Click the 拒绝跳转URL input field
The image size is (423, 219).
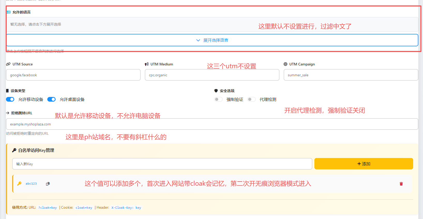pyautogui.click(x=212, y=124)
